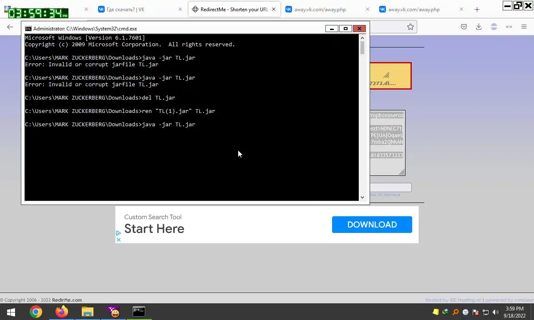Open the RedirMe.com footer link
The image size is (534, 320).
67,300
